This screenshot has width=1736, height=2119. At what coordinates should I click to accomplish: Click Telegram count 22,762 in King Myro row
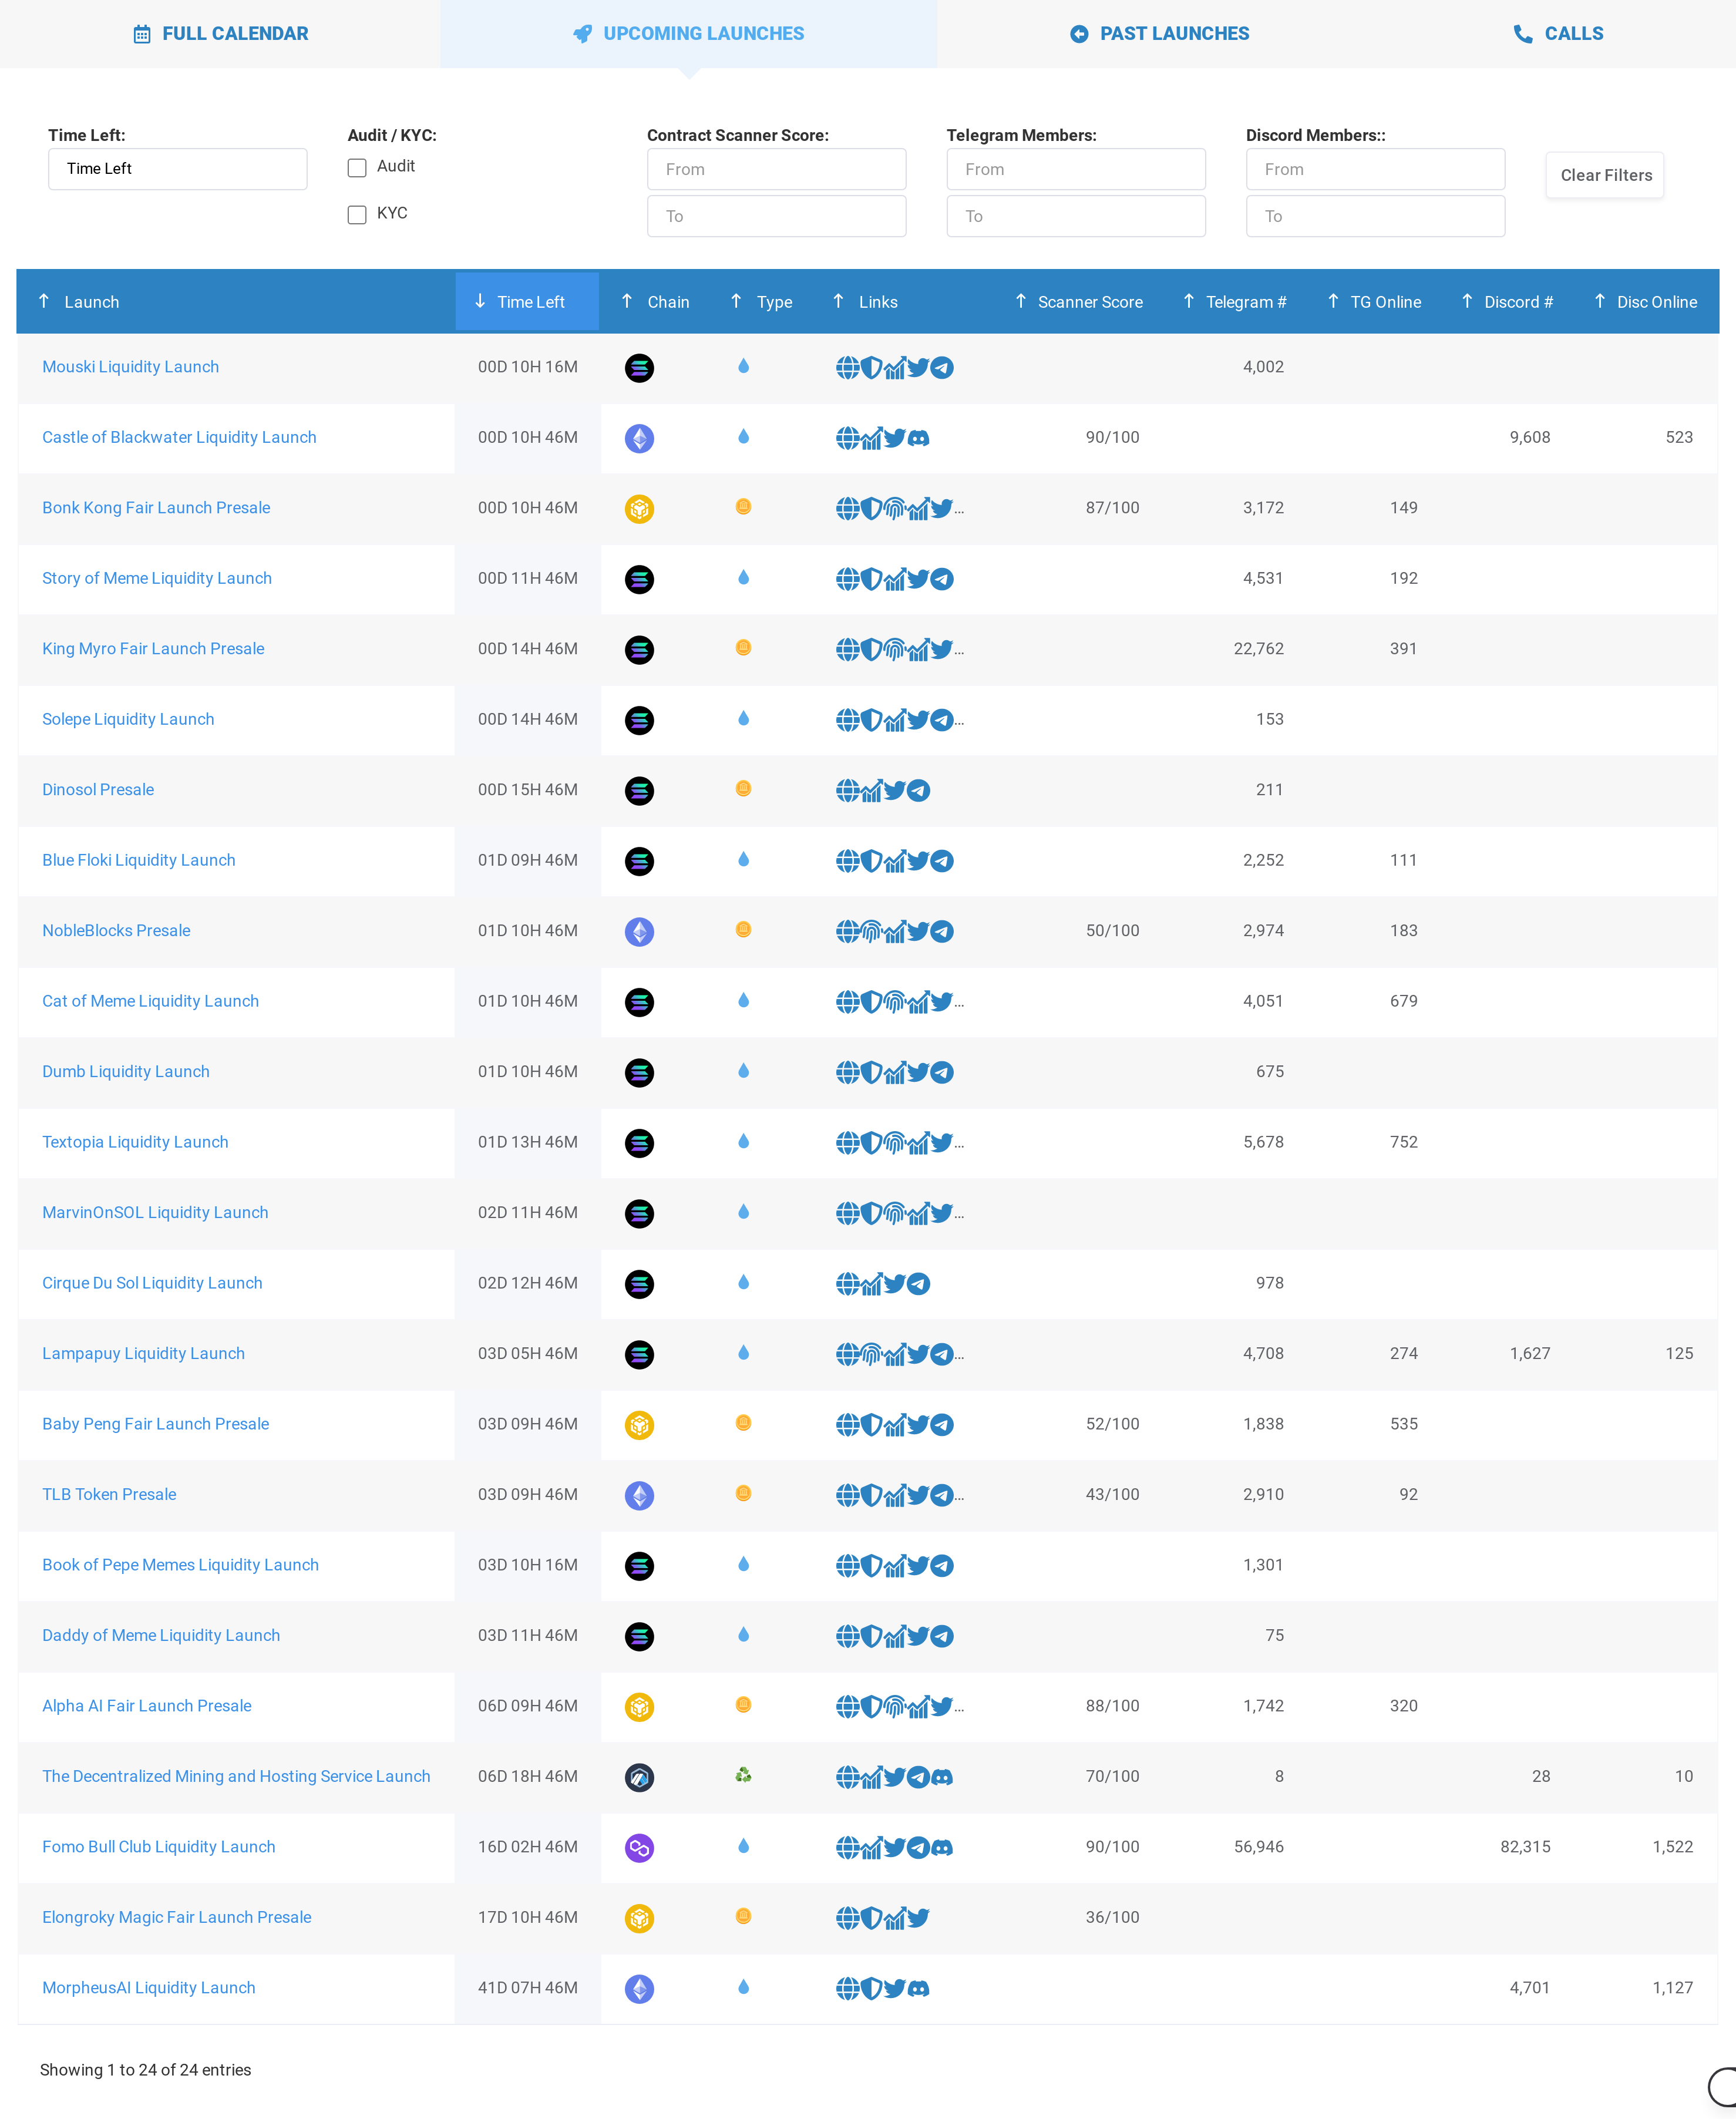tap(1258, 649)
